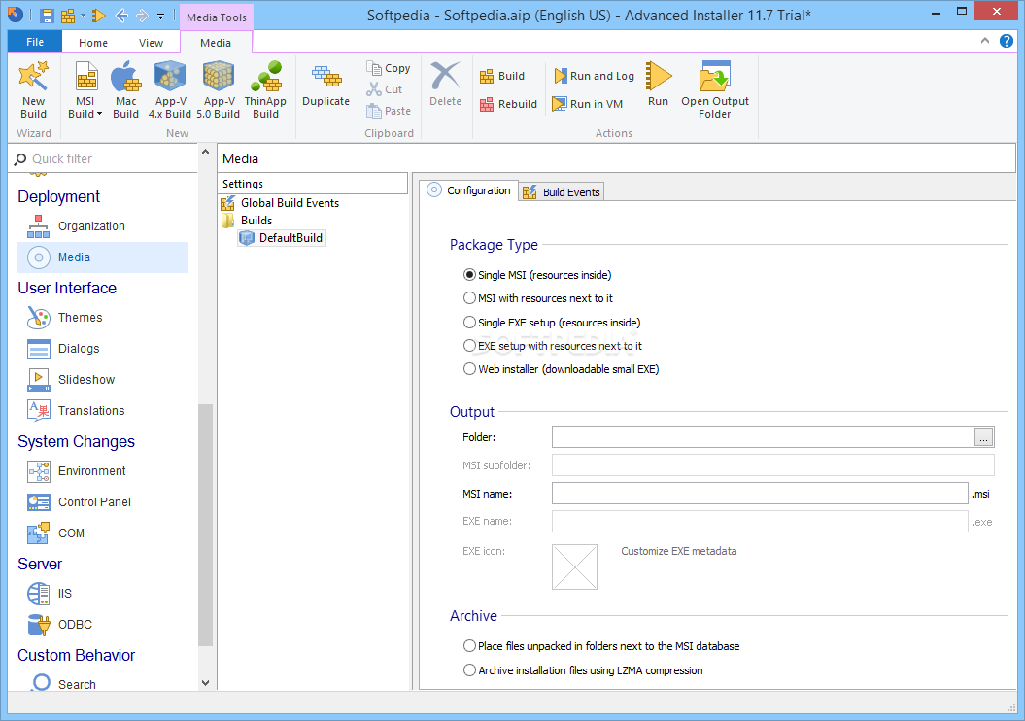
Task: Open Output Folder
Action: click(714, 90)
